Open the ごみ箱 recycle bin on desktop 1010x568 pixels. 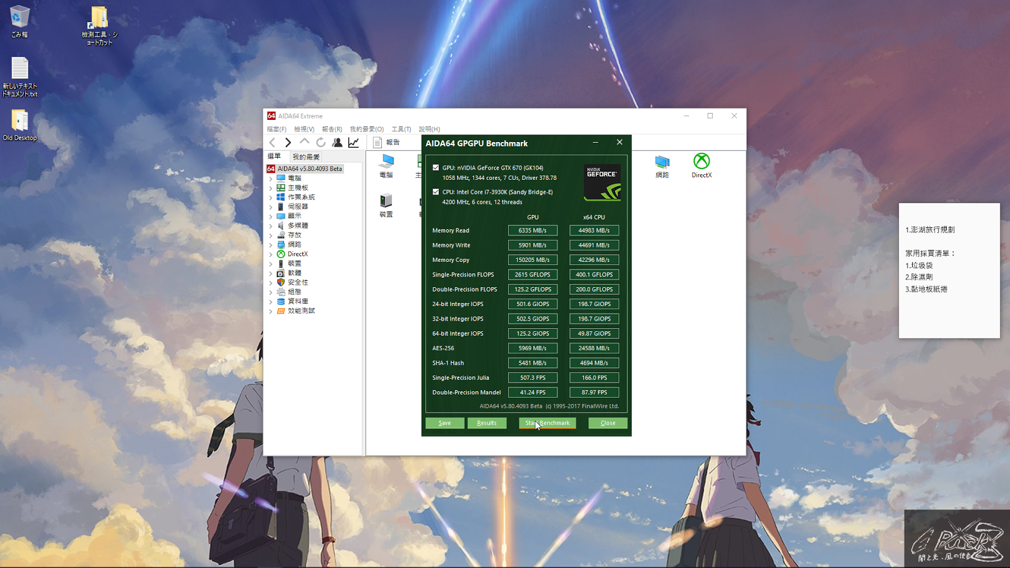coord(20,21)
